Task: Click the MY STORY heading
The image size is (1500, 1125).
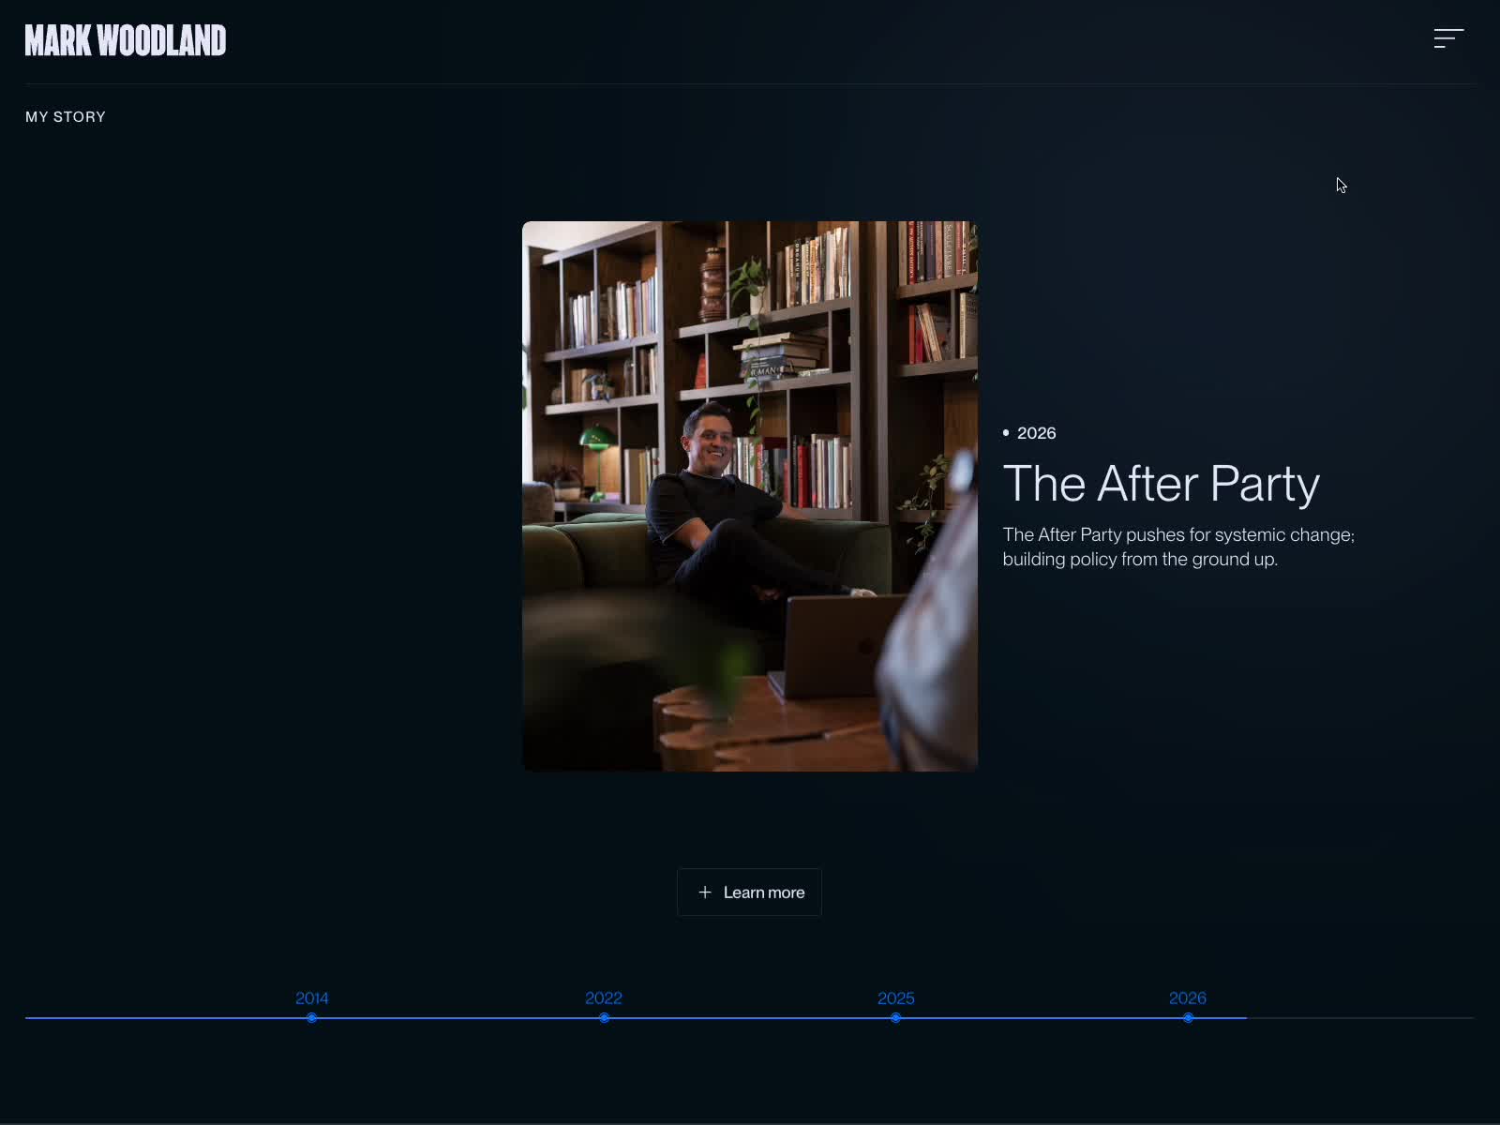Action: (66, 117)
